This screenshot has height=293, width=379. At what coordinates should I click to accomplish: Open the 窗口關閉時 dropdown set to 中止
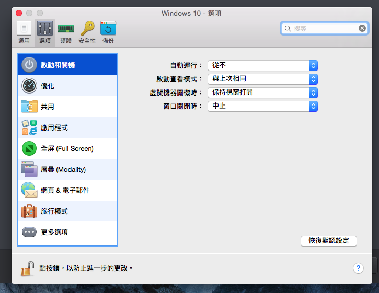(x=262, y=106)
